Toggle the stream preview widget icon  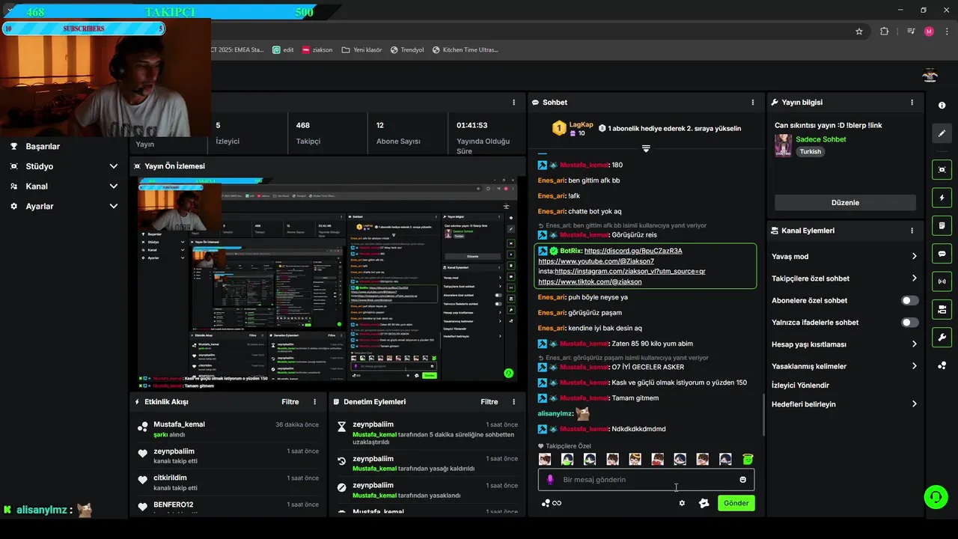pyautogui.click(x=942, y=170)
